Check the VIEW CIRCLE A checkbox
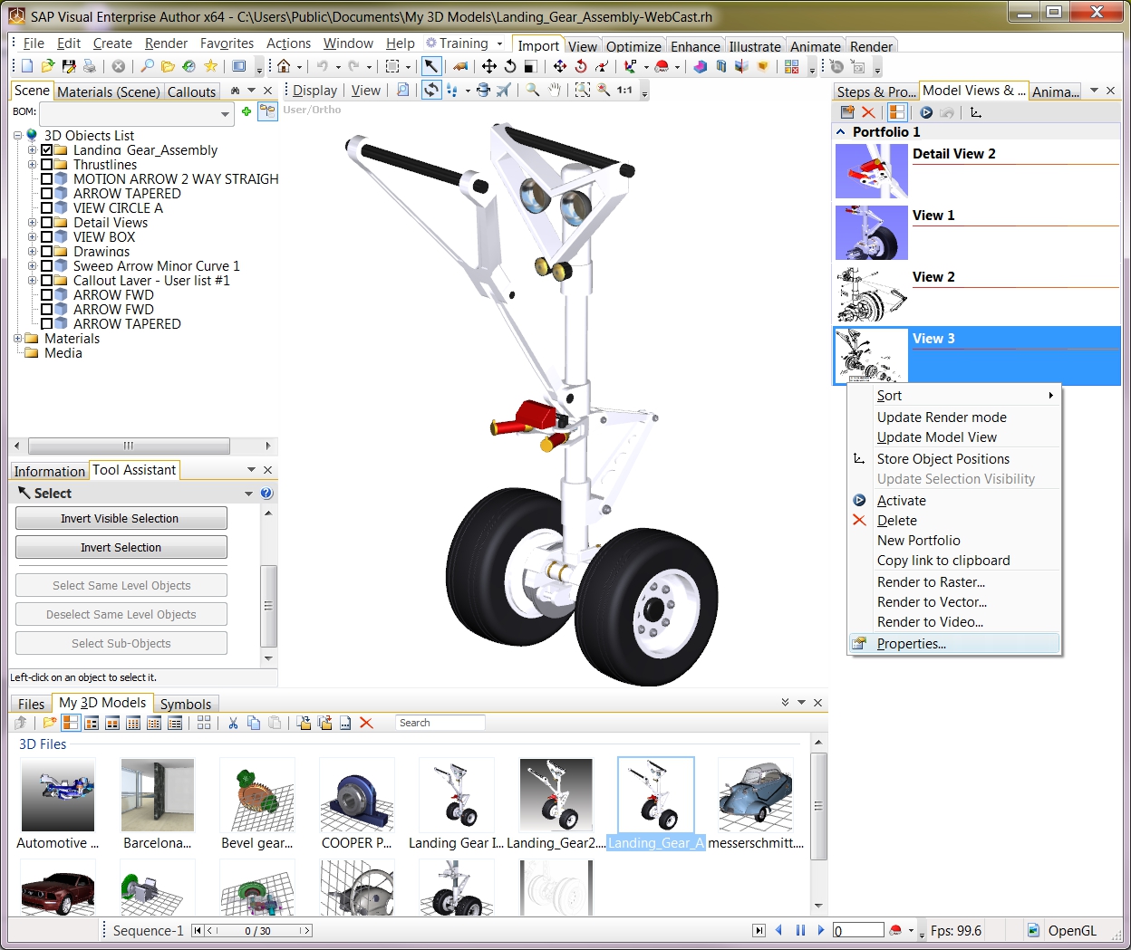1131x950 pixels. point(46,208)
